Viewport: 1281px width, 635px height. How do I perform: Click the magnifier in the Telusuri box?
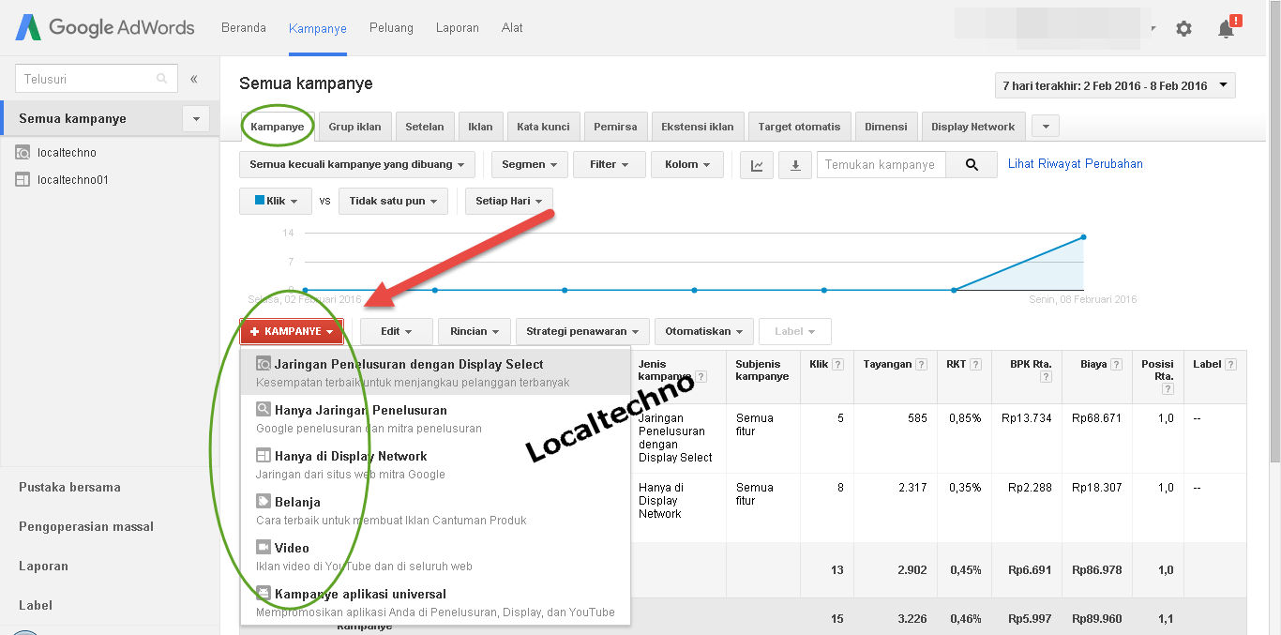point(162,79)
